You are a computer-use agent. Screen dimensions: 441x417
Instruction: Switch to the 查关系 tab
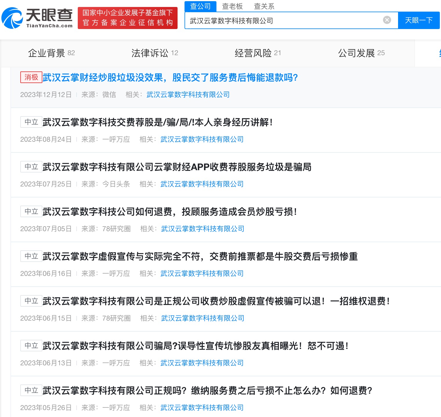264,6
